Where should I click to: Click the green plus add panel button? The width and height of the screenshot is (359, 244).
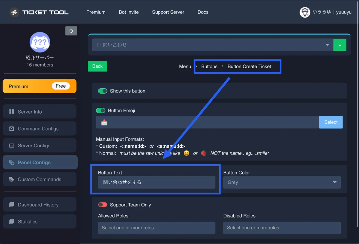point(340,45)
